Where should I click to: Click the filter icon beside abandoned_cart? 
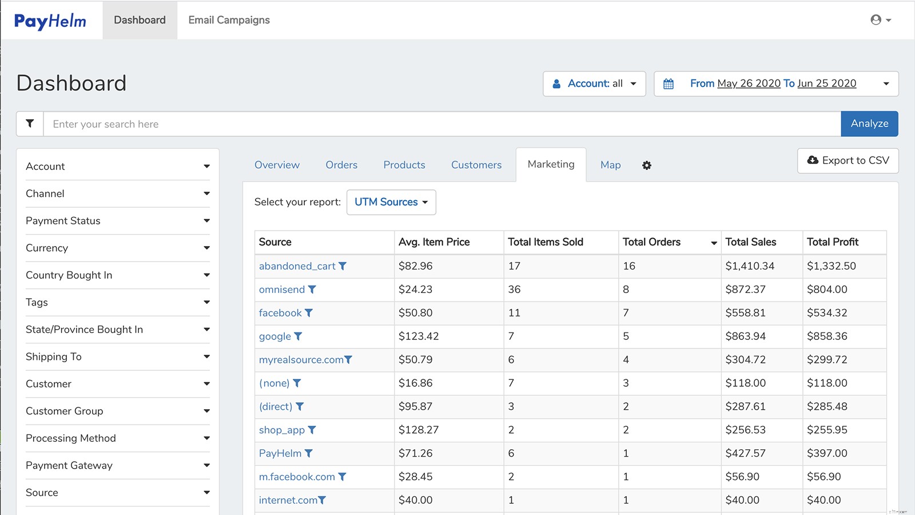coord(343,266)
